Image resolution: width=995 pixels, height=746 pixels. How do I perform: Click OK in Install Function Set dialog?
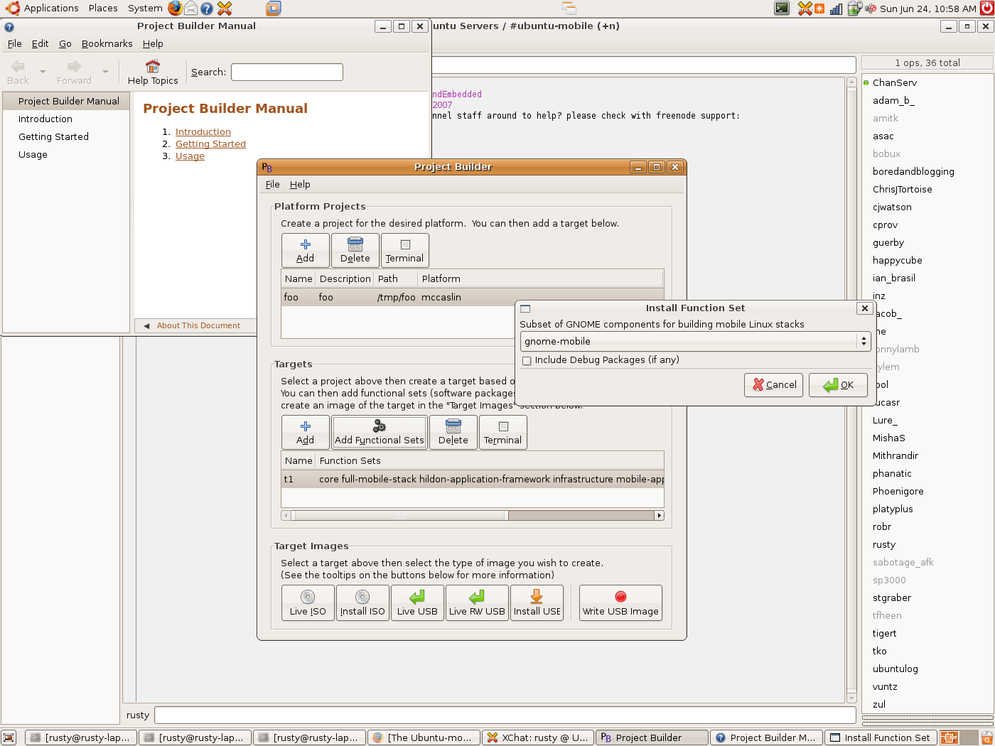click(x=838, y=384)
